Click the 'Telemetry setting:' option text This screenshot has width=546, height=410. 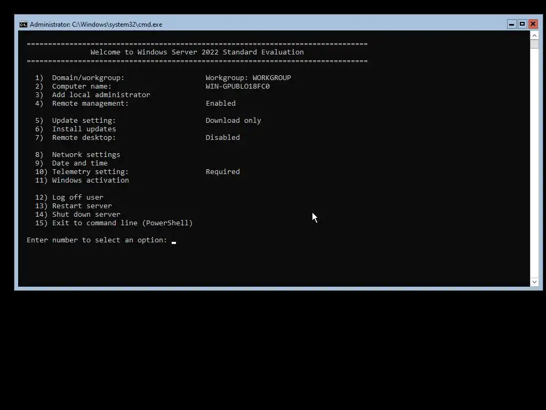pyautogui.click(x=91, y=171)
